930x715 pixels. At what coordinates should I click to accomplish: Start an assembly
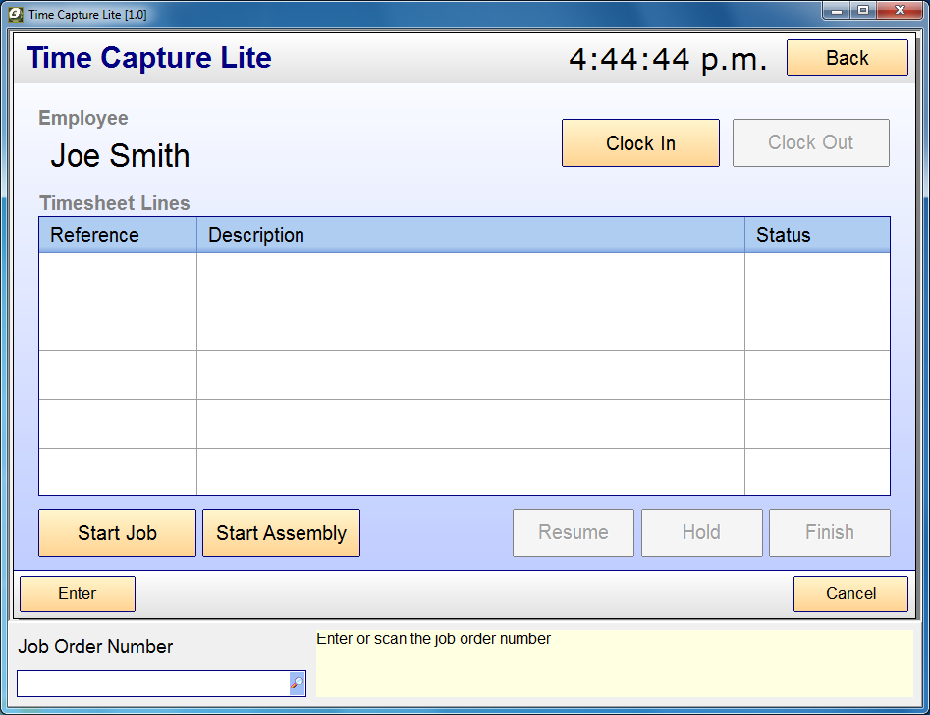[281, 533]
